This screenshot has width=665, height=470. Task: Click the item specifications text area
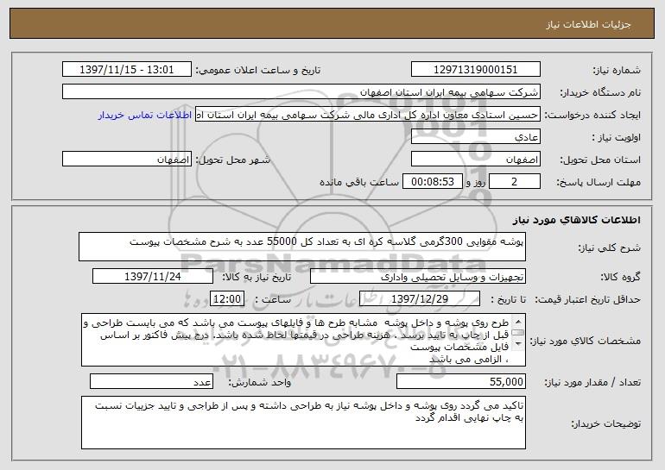click(303, 340)
